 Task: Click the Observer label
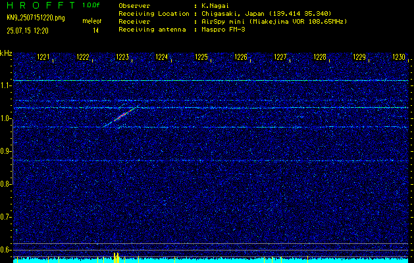coord(134,5)
